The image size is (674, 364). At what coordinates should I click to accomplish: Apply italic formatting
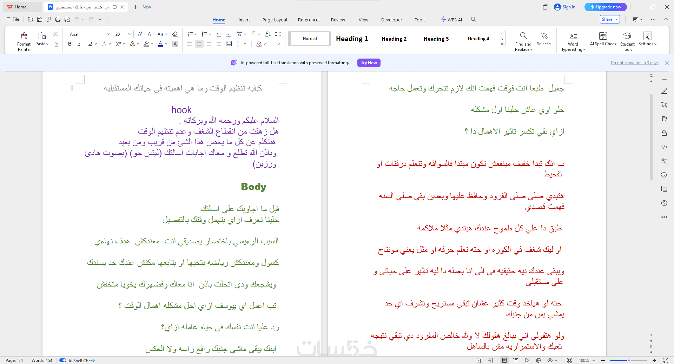tap(80, 44)
